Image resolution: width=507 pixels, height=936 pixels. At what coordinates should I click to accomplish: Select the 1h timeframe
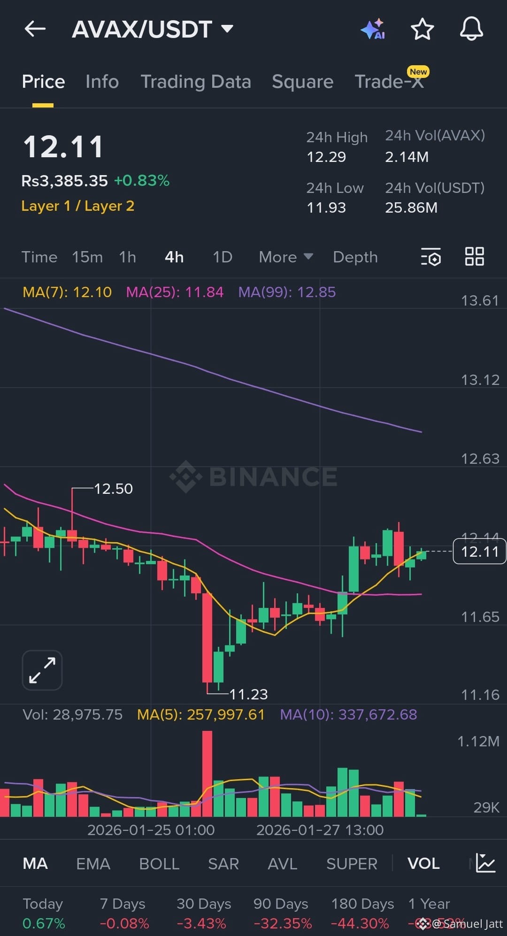point(127,257)
